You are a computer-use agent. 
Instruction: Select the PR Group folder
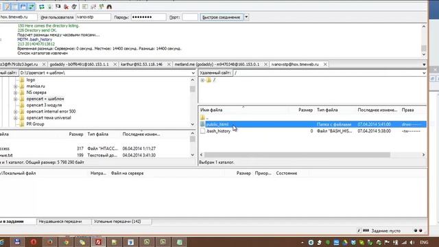[35, 123]
